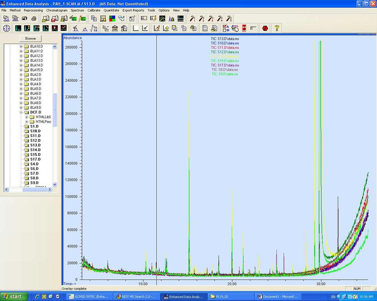Select the S4.D data folder
The height and width of the screenshot is (301, 377).
[34, 164]
